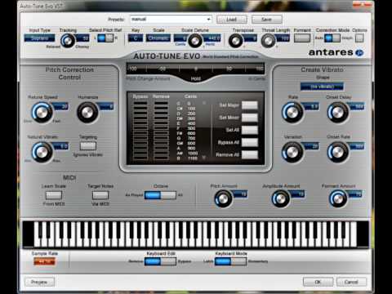Viewport: 392px width, 294px height.
Task: Click the Set Minor button
Action: 250,118
